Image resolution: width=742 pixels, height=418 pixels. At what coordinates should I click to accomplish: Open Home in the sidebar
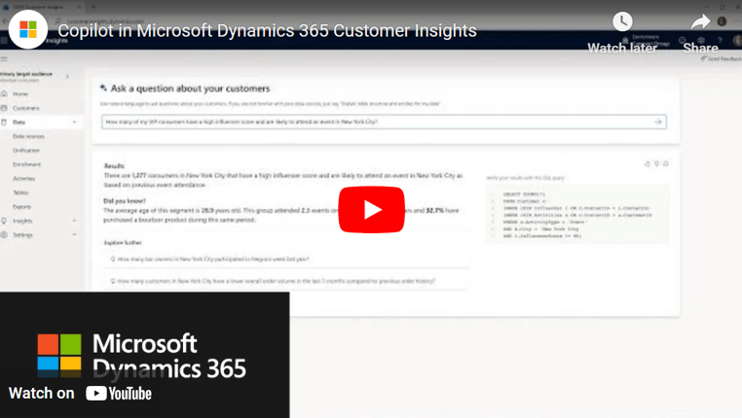pos(20,93)
